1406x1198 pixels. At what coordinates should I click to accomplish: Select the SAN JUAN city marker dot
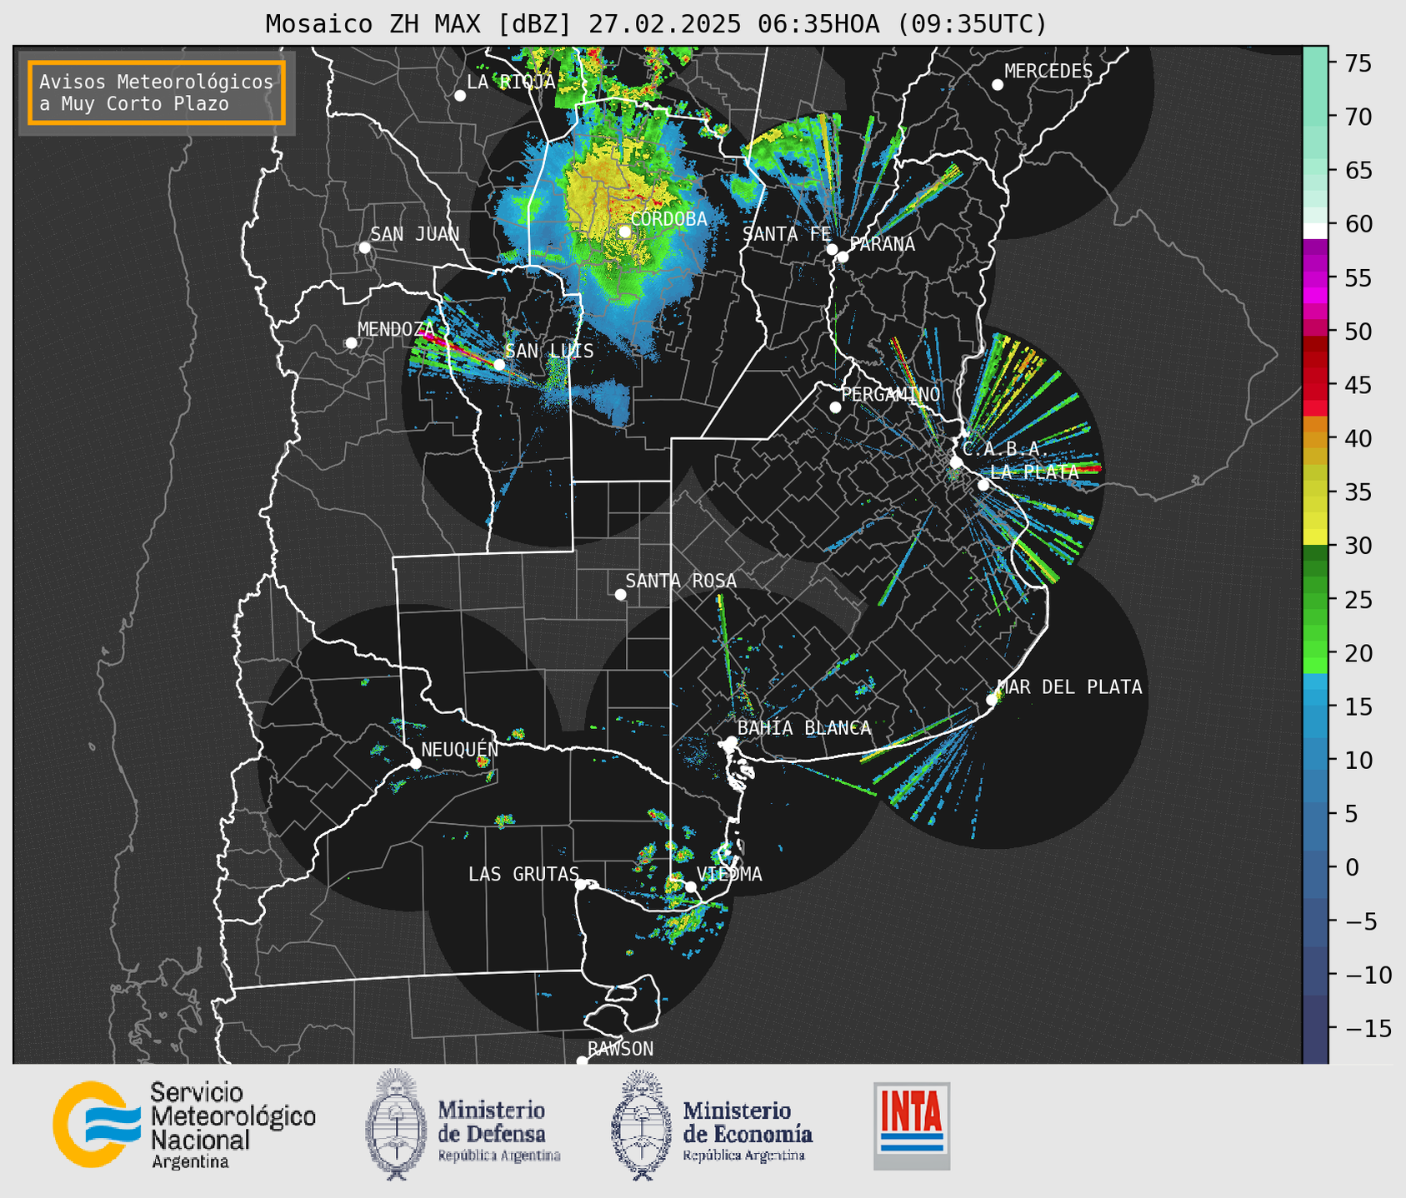pyautogui.click(x=364, y=247)
